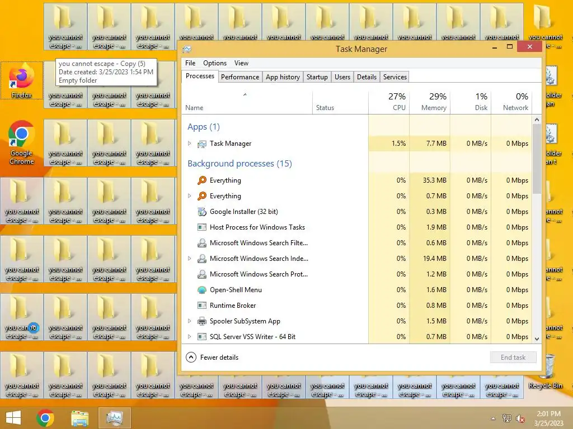This screenshot has height=429, width=573.
Task: Open Chrome from the taskbar
Action: pyautogui.click(x=45, y=418)
